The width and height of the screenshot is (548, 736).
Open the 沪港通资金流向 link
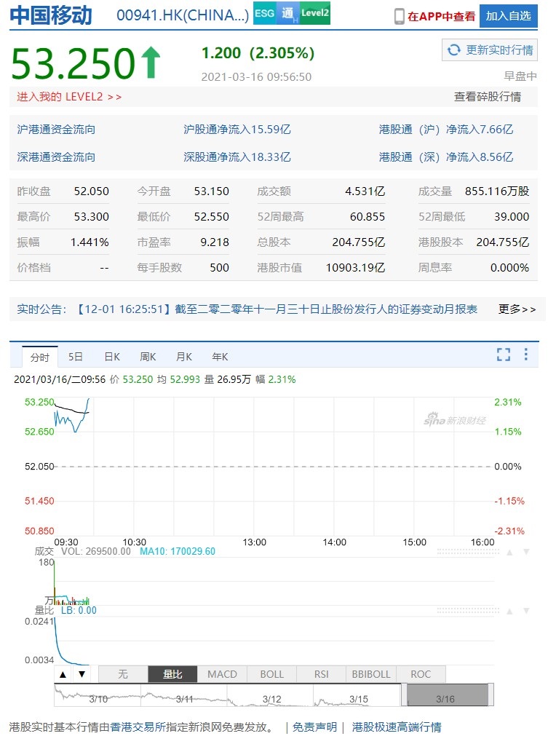(56, 130)
